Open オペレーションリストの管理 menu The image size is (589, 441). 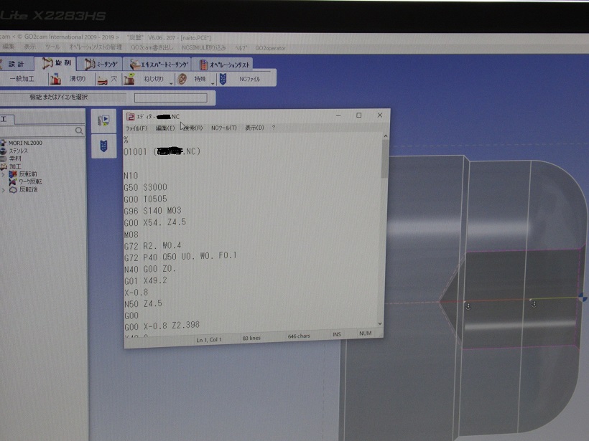[96, 47]
